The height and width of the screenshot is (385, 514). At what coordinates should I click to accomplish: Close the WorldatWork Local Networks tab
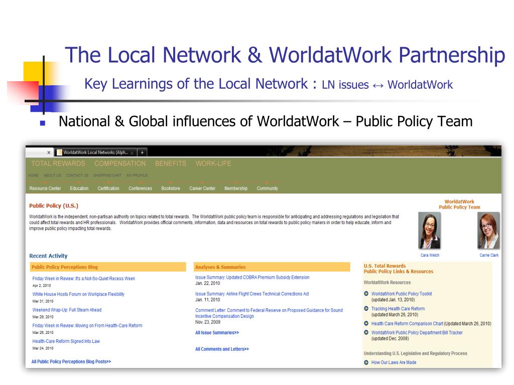pos(132,153)
